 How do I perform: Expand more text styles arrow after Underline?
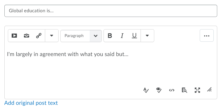[147, 36]
